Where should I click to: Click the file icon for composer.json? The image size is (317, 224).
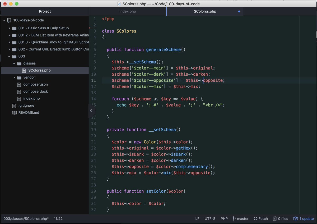(19, 85)
